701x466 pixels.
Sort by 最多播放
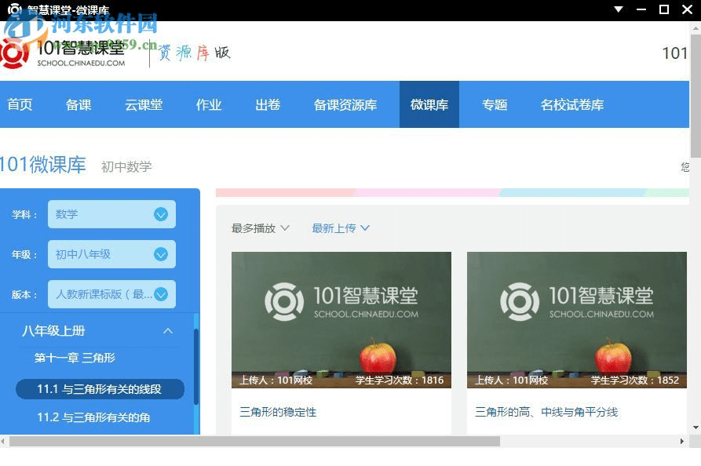point(260,228)
